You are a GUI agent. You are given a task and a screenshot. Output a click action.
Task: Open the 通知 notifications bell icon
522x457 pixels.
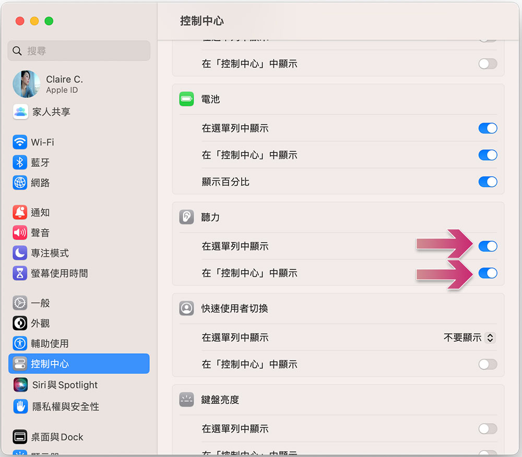tap(20, 212)
